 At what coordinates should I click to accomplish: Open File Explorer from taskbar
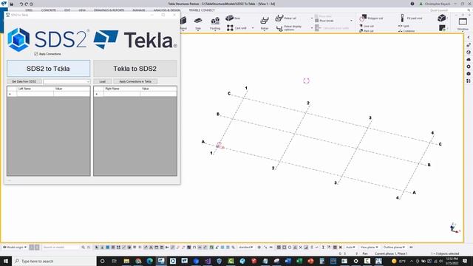[126, 261]
